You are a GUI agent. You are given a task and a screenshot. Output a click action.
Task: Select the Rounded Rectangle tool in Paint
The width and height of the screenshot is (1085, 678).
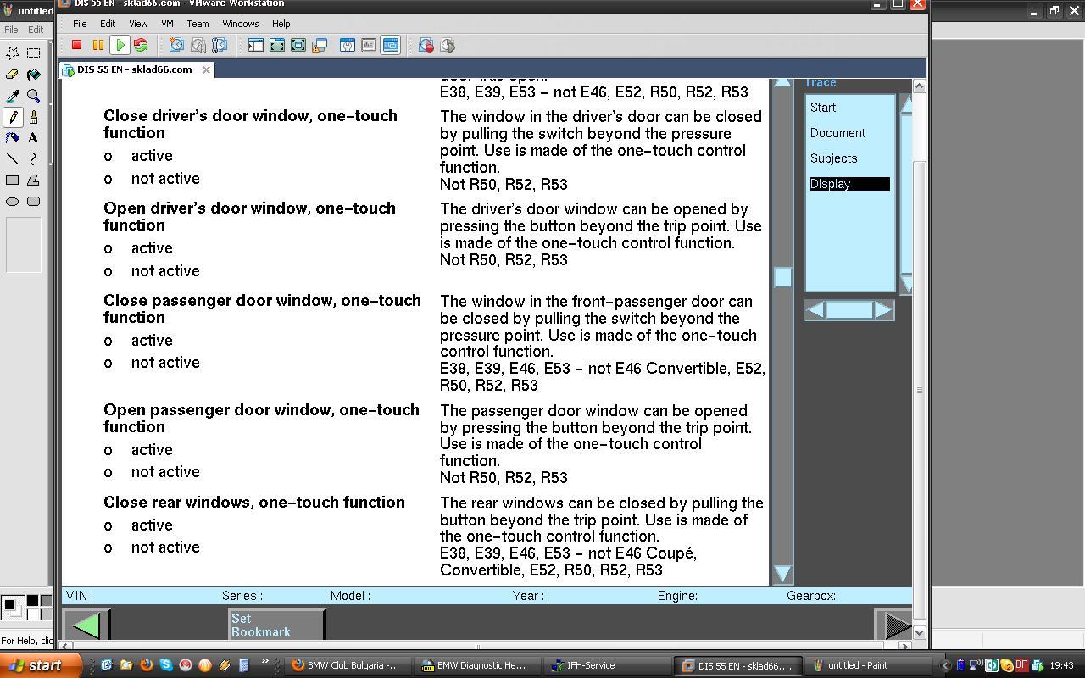34,202
